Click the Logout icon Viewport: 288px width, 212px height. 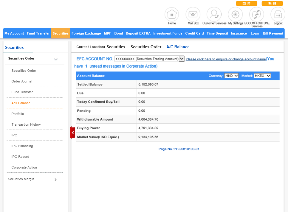pos(278,14)
